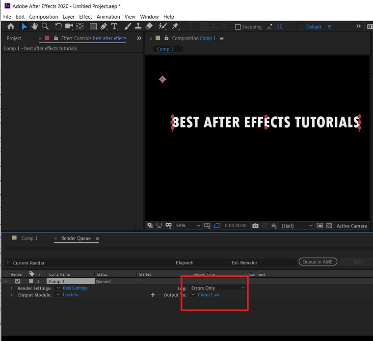Expand the Current Render details
Viewport: 373px width, 341px height.
pos(8,263)
